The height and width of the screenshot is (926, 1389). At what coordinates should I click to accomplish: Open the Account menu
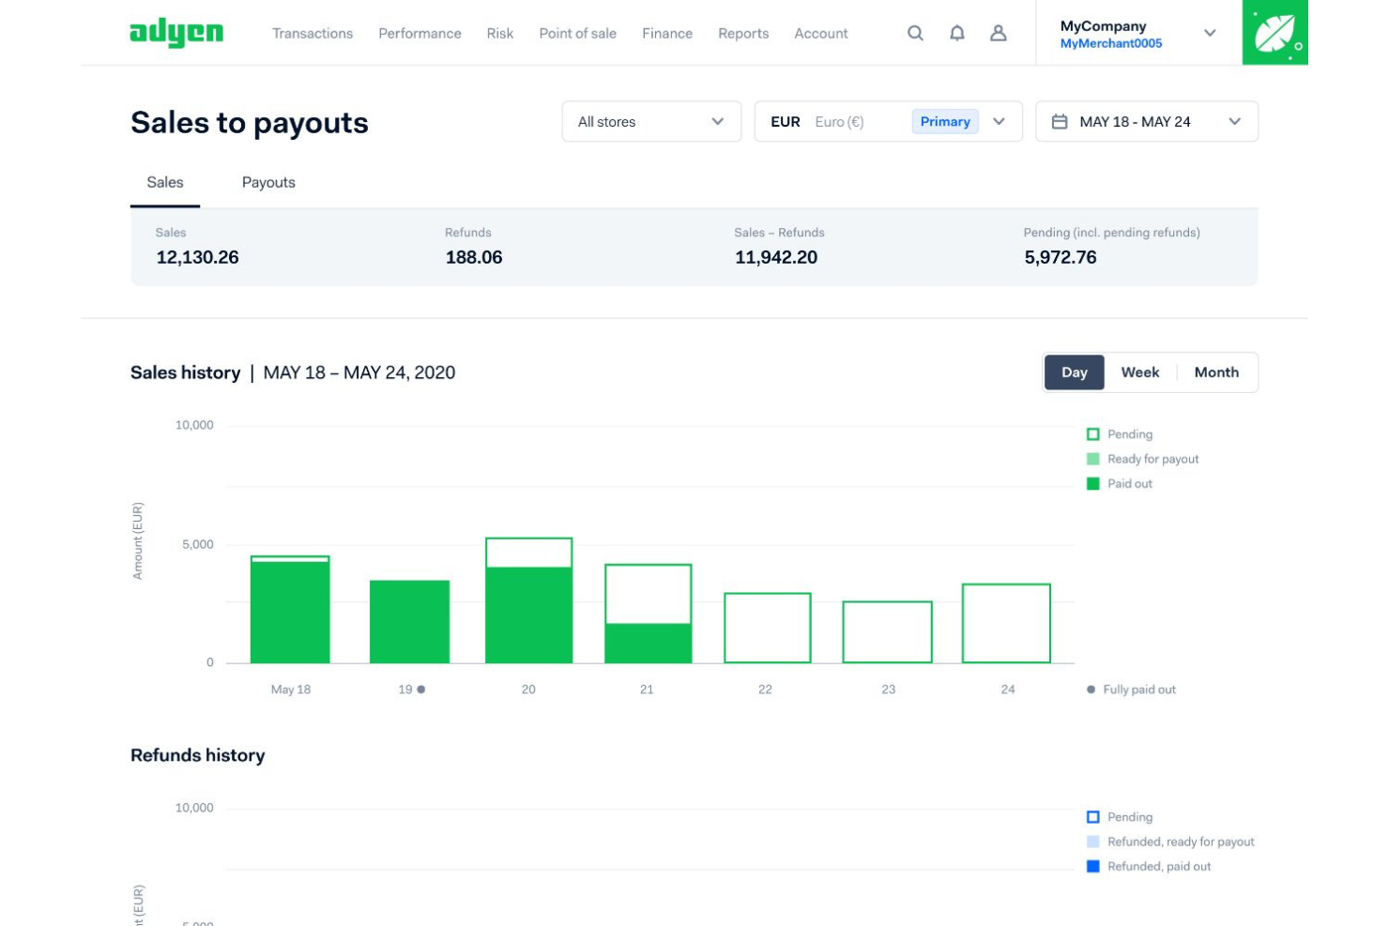pyautogui.click(x=821, y=33)
